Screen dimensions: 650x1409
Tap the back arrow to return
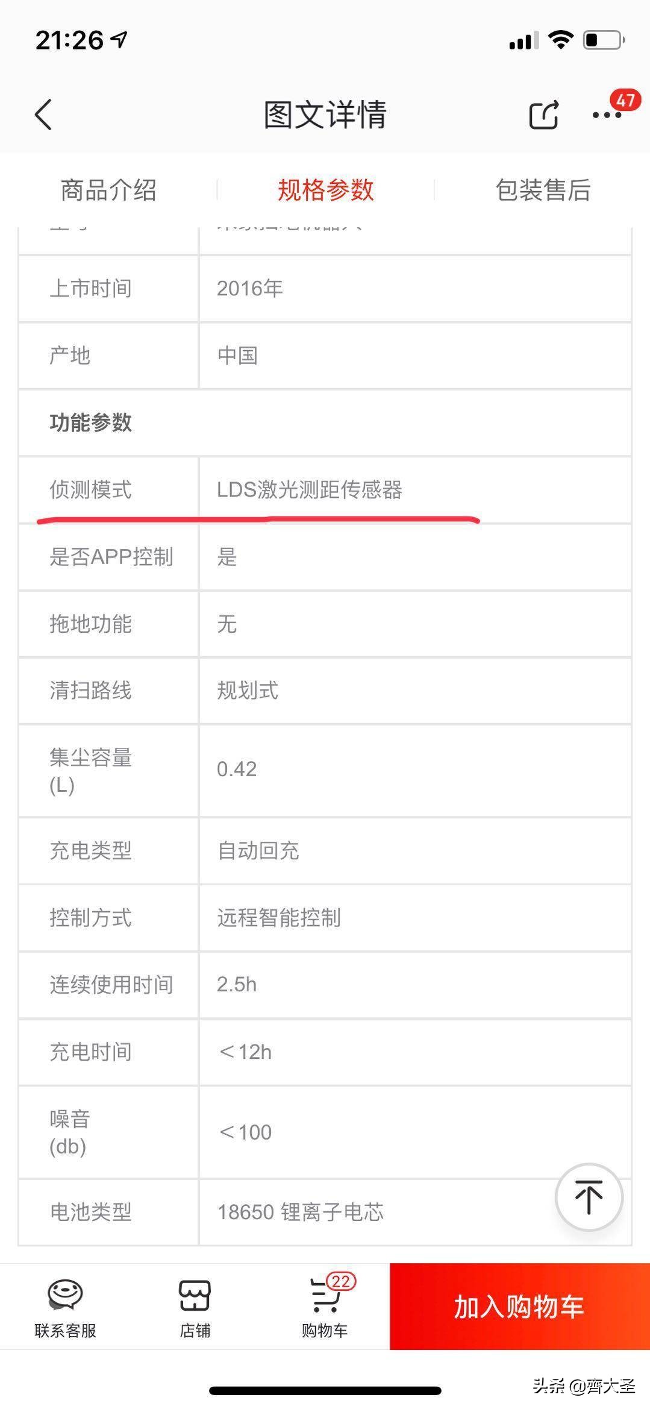(x=42, y=116)
